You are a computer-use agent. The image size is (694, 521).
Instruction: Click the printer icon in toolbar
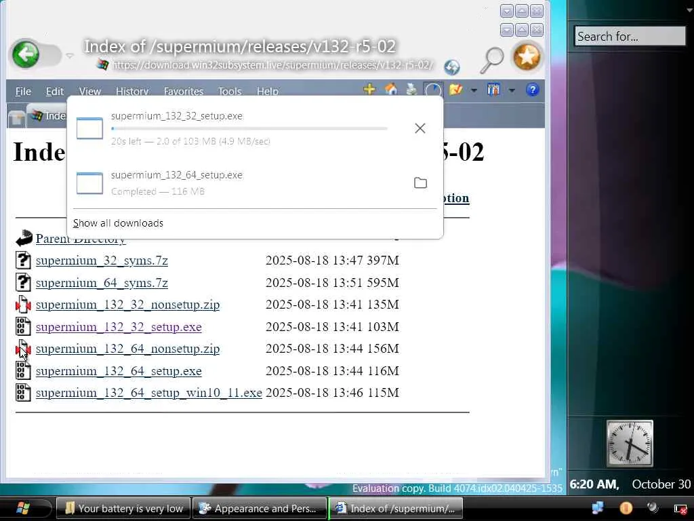(x=411, y=90)
